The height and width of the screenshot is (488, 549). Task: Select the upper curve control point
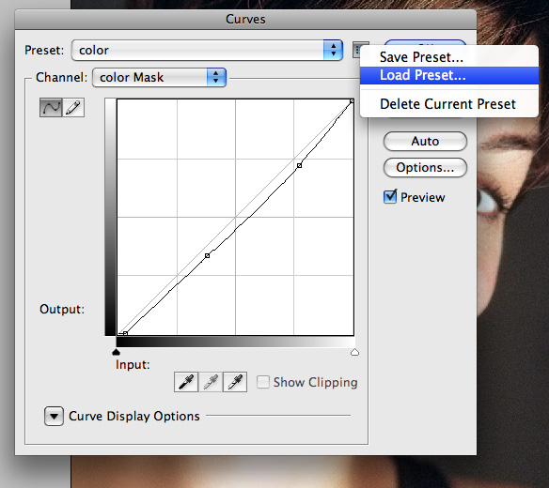[x=299, y=165]
